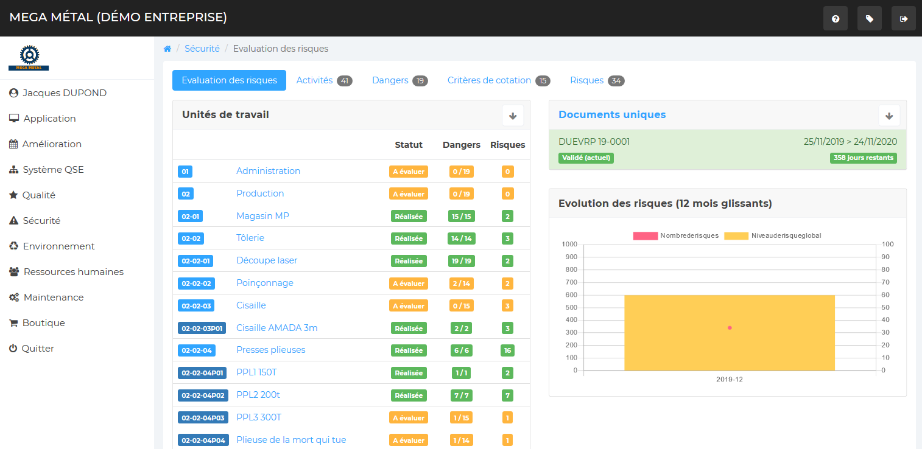This screenshot has width=922, height=449.
Task: Click the logout icon in top bar
Action: tap(903, 19)
